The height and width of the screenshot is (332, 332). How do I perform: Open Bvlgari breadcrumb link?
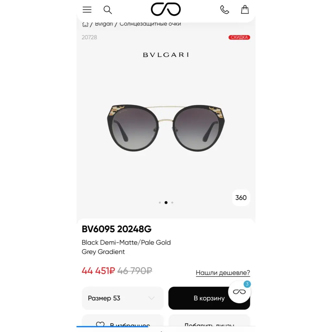click(104, 24)
